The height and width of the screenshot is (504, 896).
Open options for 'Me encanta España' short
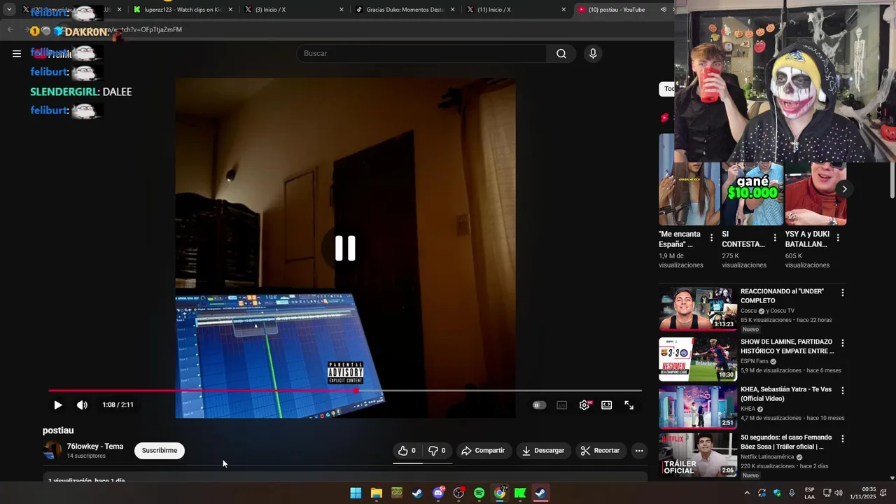click(x=711, y=238)
